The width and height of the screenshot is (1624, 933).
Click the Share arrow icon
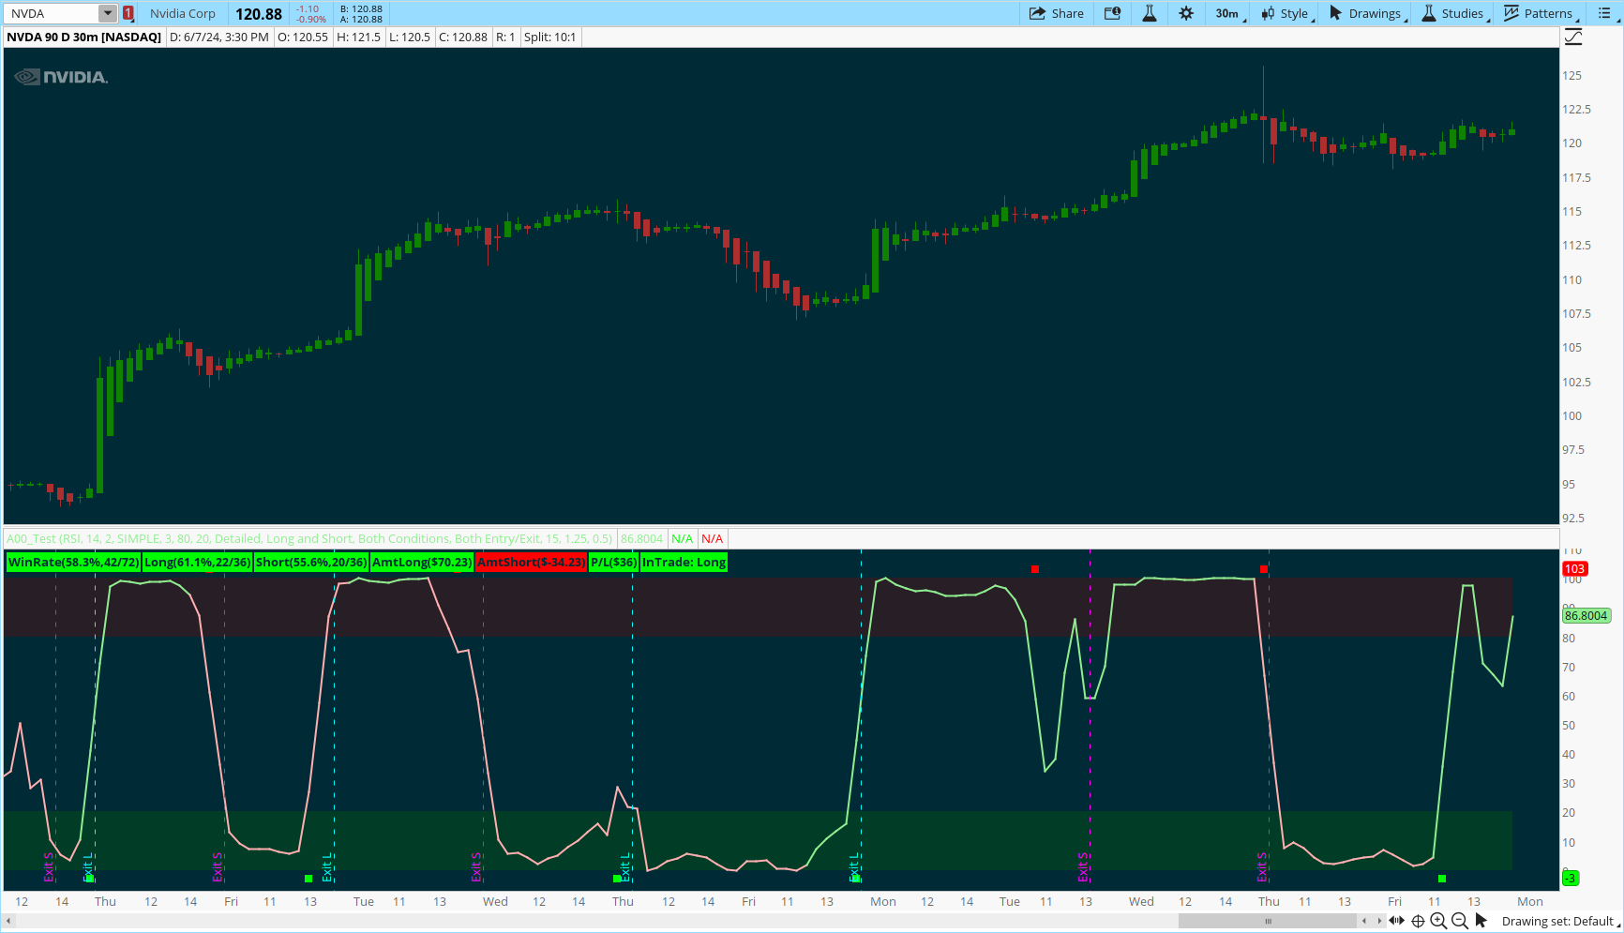[x=1037, y=13]
